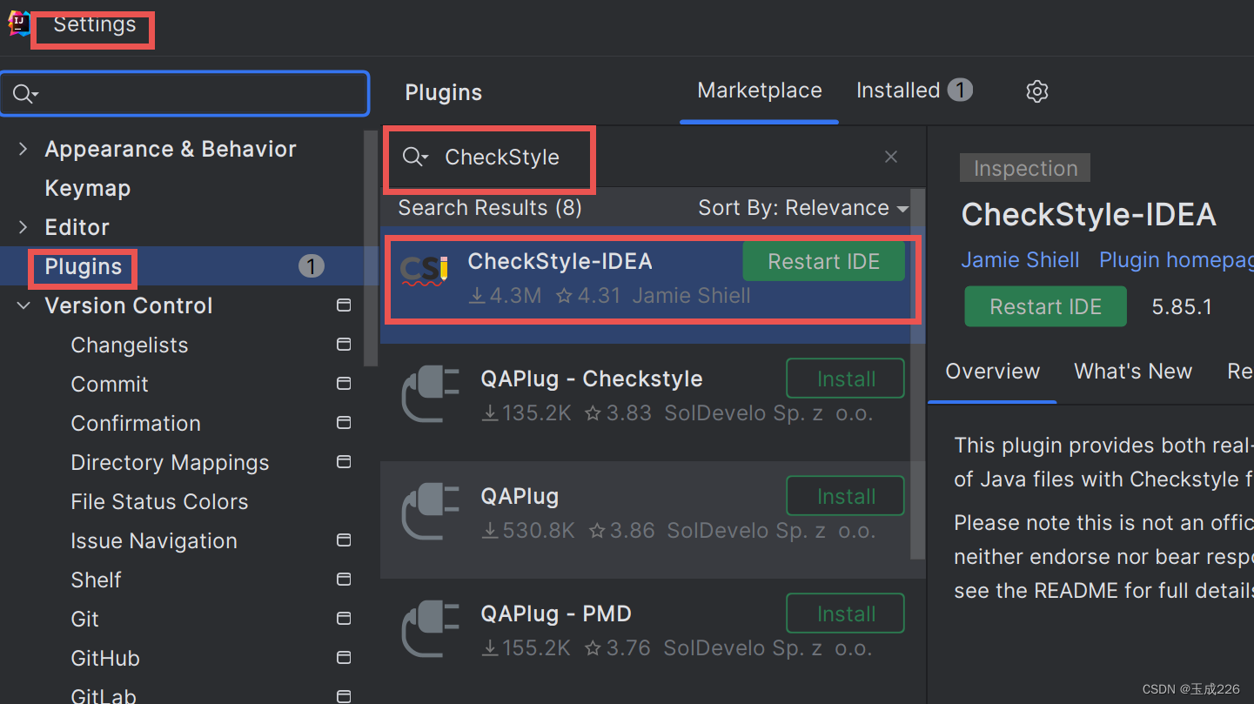Click the settings tree scrollbar
Image resolution: width=1254 pixels, height=704 pixels.
coord(372,248)
